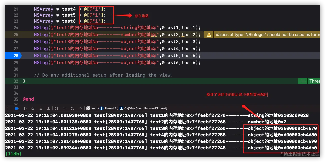Click the Step Out debug icon
Screen dimensions: 325x162
tap(48, 108)
